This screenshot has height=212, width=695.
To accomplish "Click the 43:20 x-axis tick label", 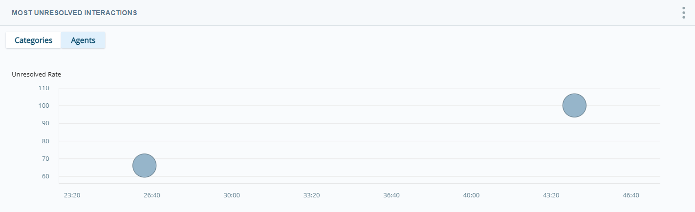I will [x=551, y=195].
